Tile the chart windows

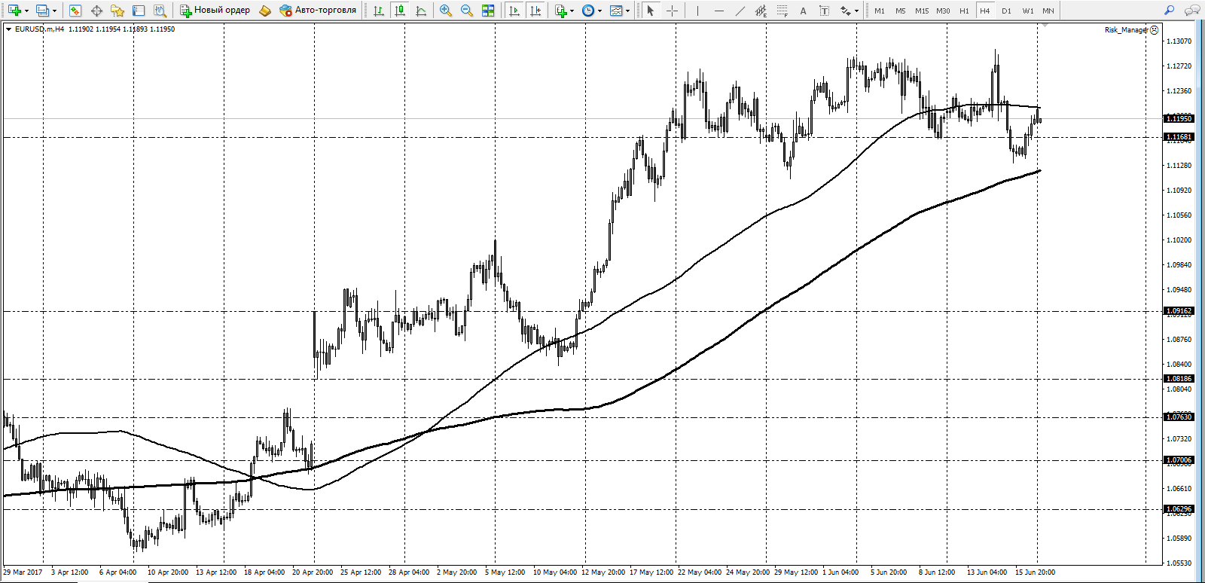pos(488,11)
